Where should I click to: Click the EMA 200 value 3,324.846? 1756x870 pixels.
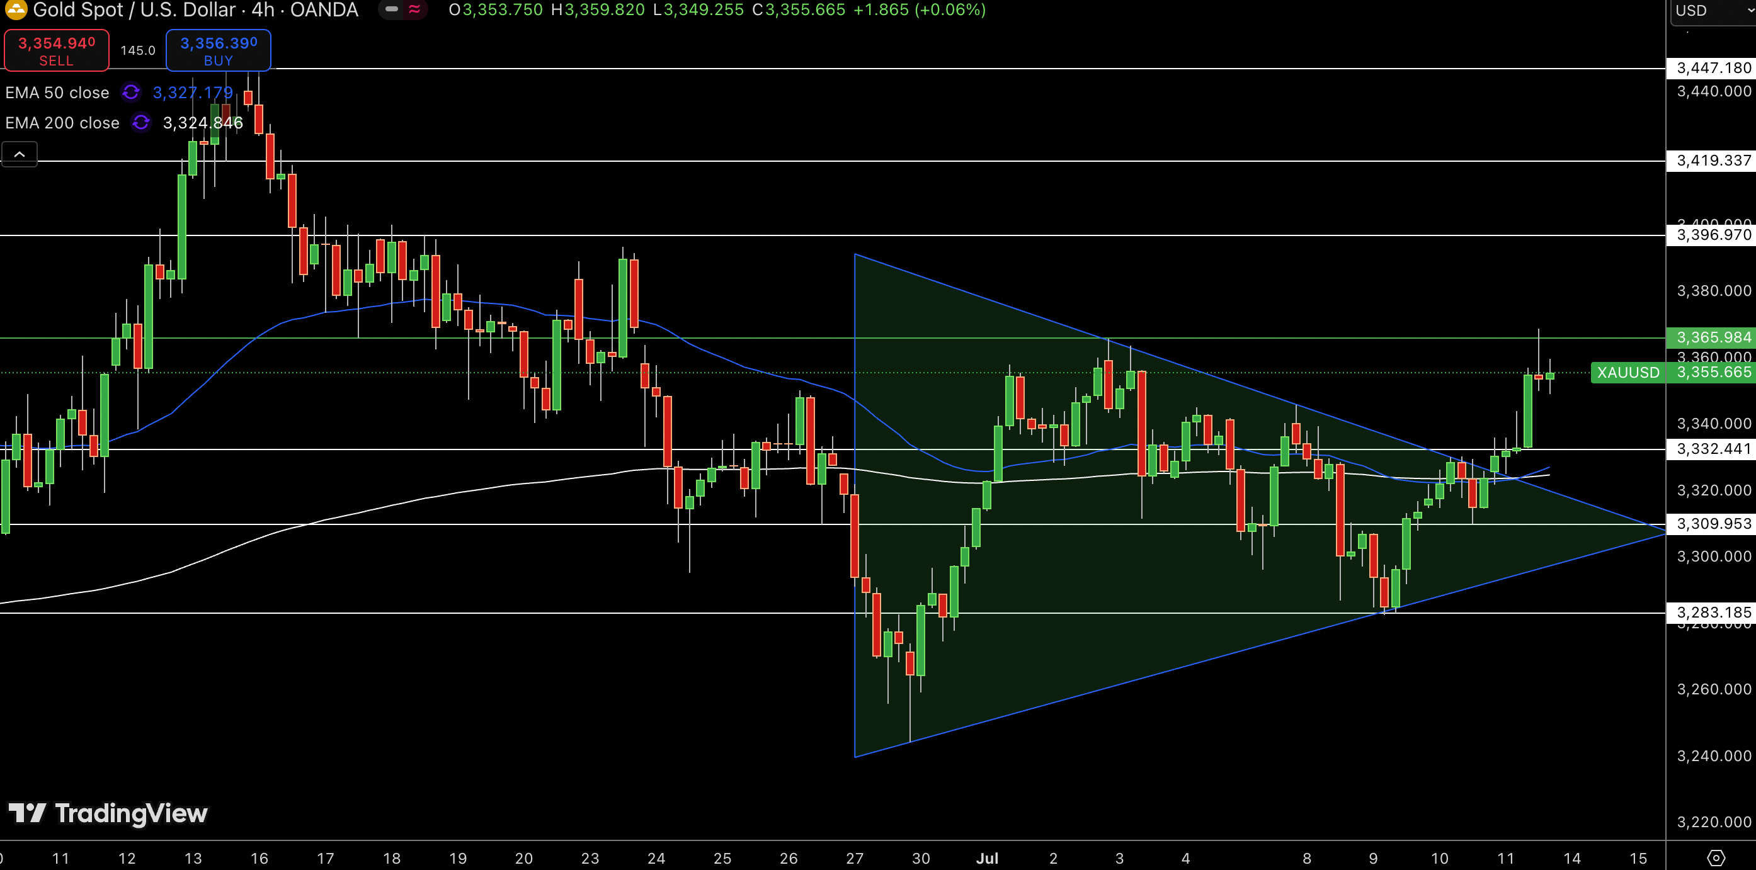click(x=203, y=123)
